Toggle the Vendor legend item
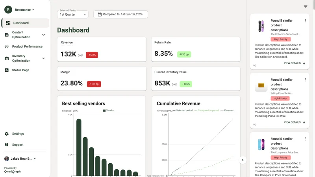This screenshot has height=177, width=315. click(108, 111)
